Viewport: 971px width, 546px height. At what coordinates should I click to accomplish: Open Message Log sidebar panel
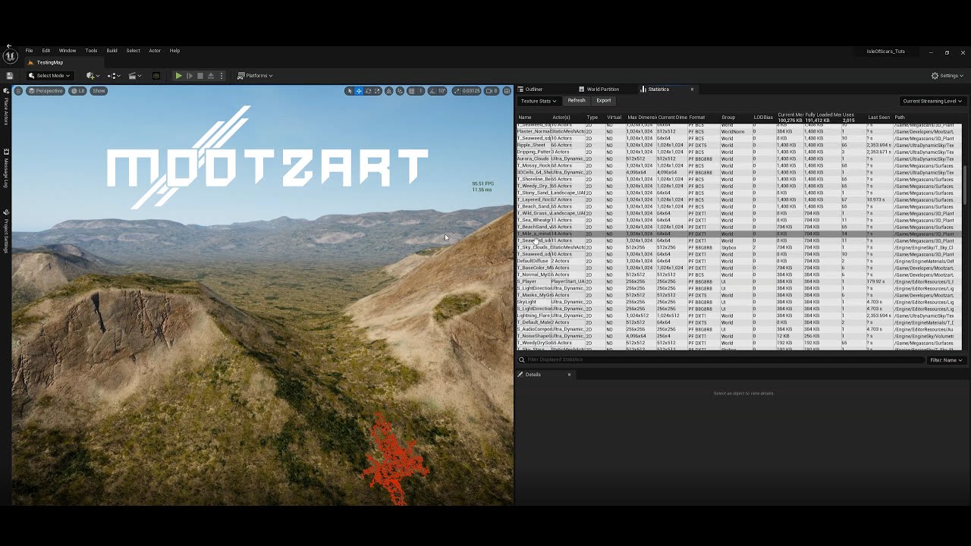click(x=6, y=169)
